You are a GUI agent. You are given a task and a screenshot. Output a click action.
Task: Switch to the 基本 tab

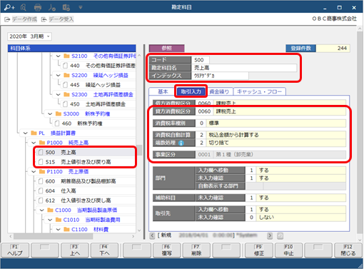(x=163, y=91)
